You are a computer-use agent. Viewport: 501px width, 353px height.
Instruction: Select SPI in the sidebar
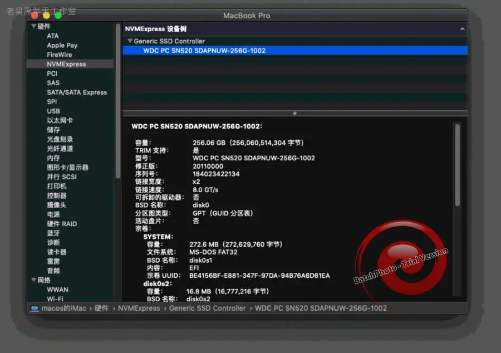pos(52,101)
